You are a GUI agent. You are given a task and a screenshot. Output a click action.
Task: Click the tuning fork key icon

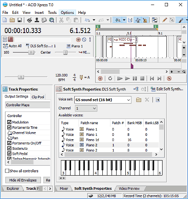click(x=81, y=77)
